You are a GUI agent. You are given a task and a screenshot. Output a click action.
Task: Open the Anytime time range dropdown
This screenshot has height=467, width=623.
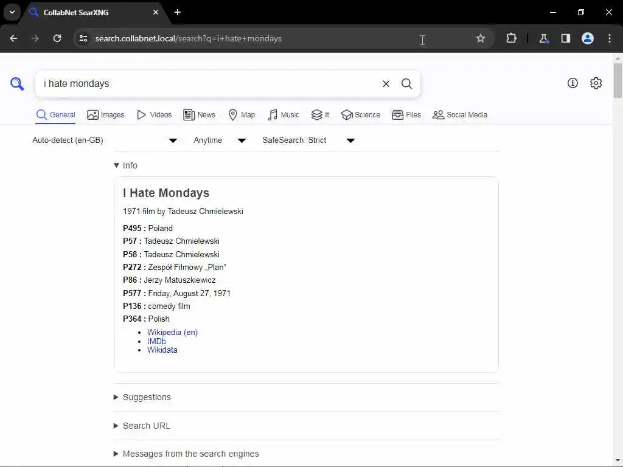(220, 140)
